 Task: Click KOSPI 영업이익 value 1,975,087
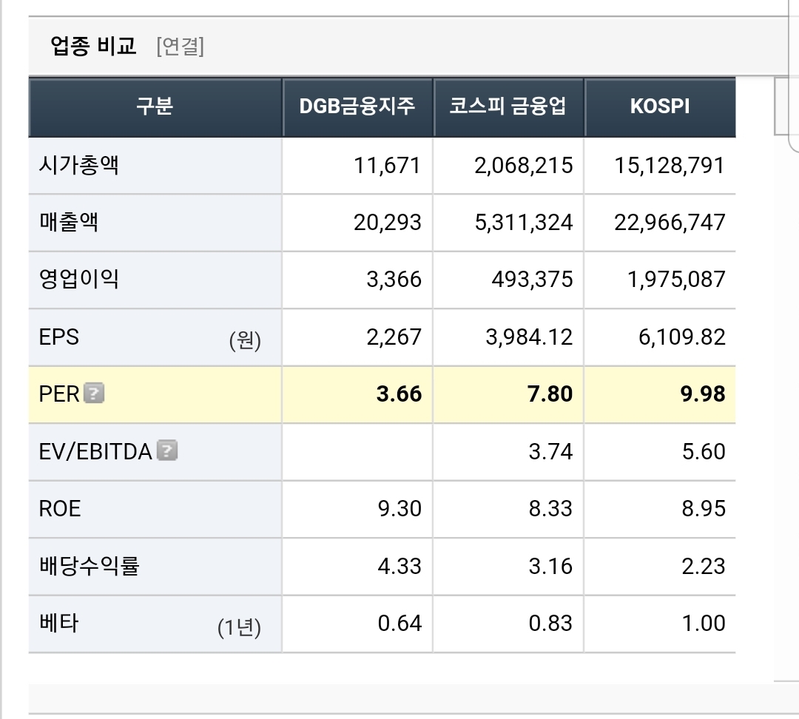click(x=675, y=280)
